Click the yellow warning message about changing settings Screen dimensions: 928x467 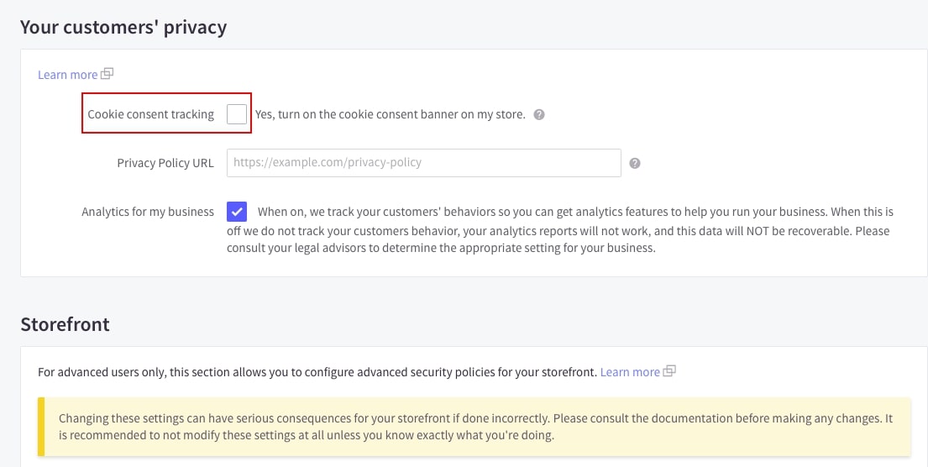[x=475, y=427]
